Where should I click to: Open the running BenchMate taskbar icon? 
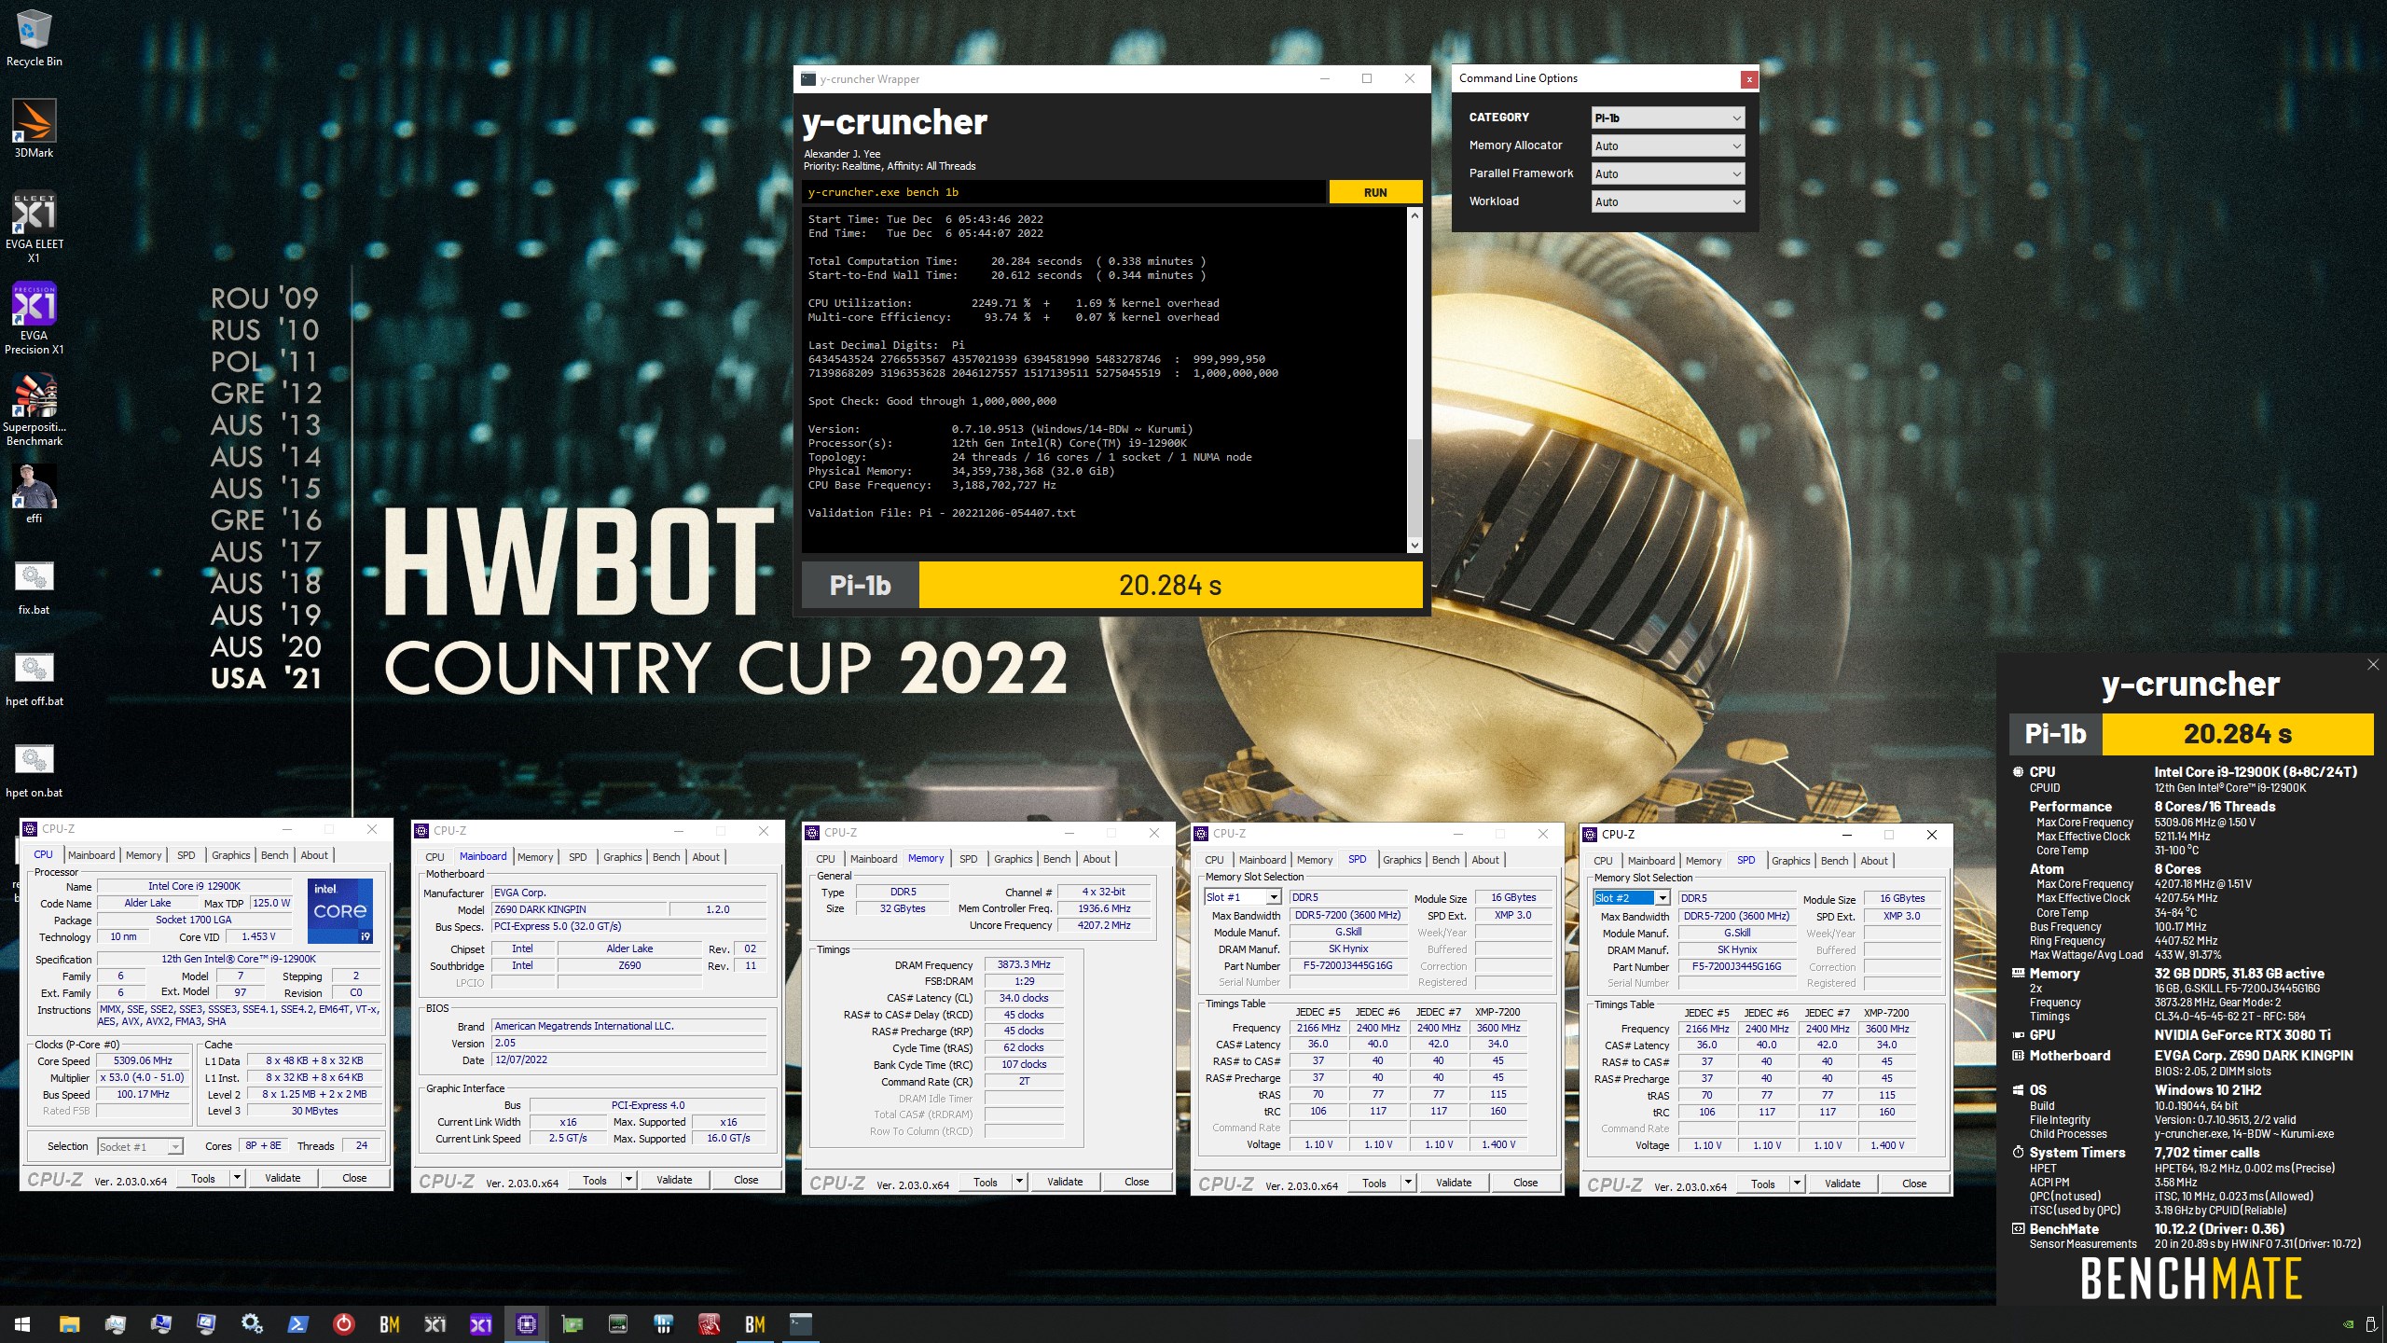[x=755, y=1324]
